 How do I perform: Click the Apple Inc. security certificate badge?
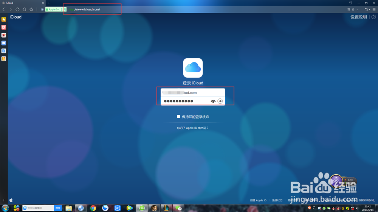point(56,9)
